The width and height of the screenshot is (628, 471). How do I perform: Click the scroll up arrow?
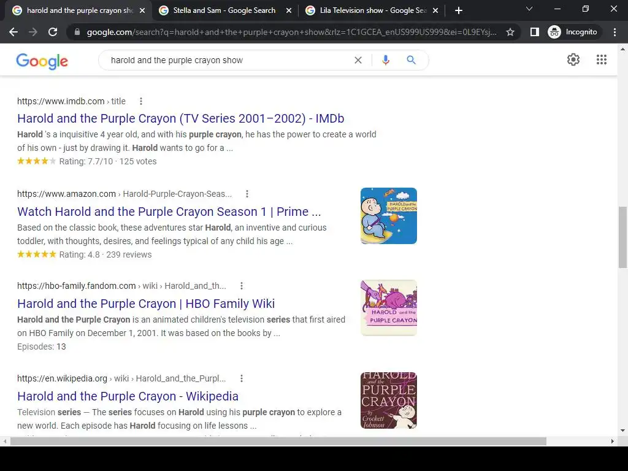pyautogui.click(x=622, y=49)
